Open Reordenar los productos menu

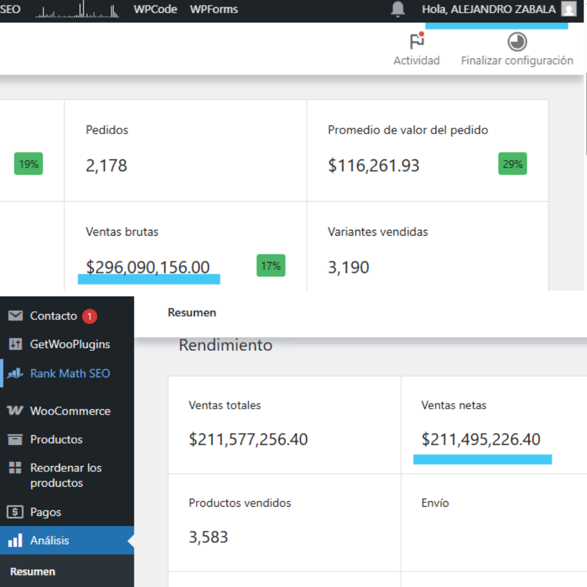point(65,475)
